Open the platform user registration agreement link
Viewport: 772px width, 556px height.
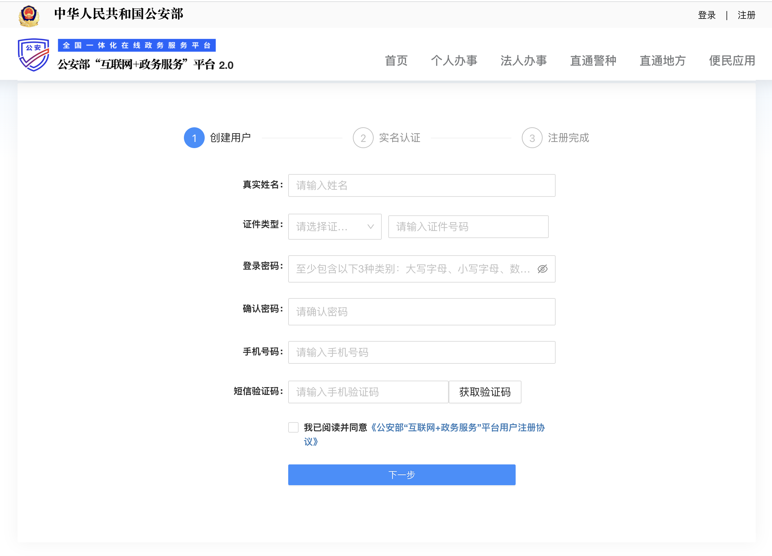458,427
